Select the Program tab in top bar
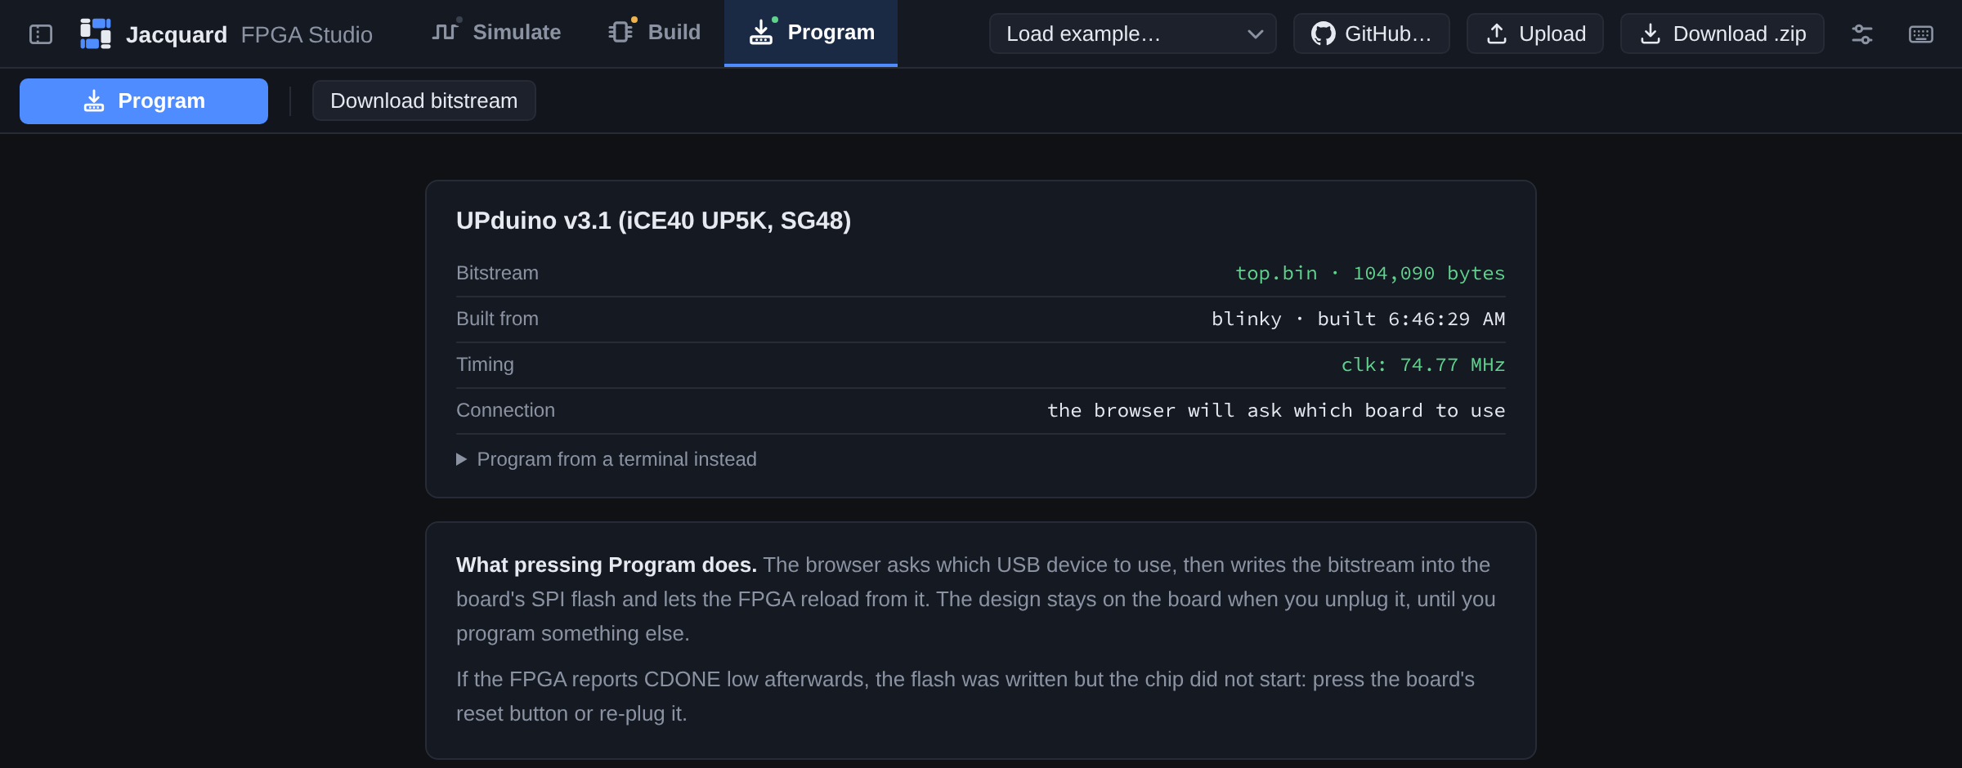Screen dimensions: 1962x768 click(x=811, y=33)
